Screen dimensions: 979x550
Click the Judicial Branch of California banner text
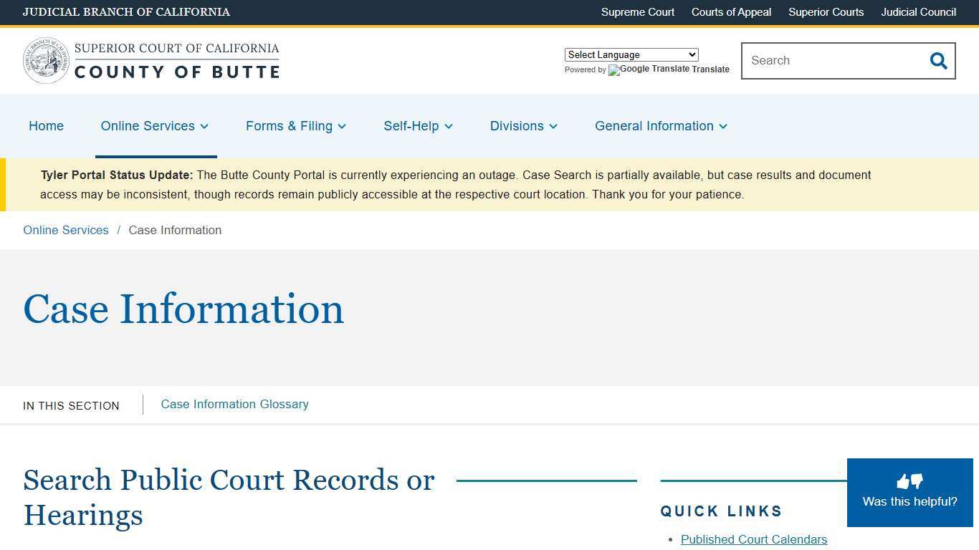pyautogui.click(x=126, y=12)
